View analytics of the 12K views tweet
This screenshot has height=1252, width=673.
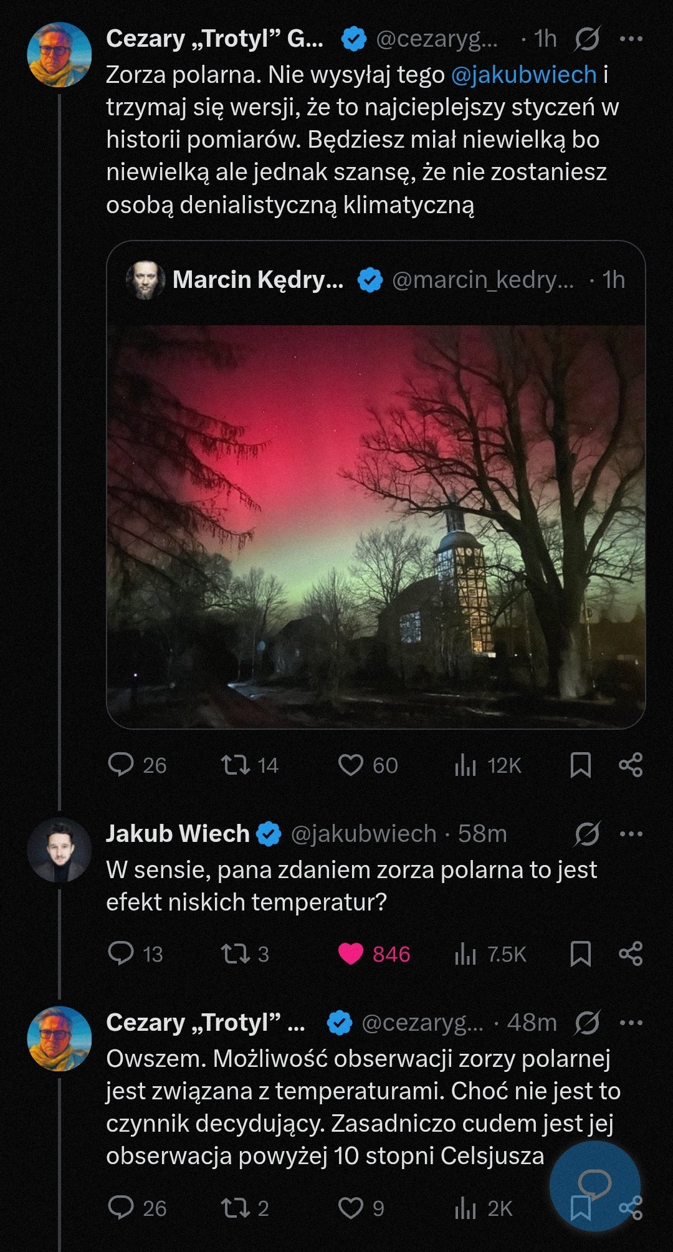tap(465, 765)
